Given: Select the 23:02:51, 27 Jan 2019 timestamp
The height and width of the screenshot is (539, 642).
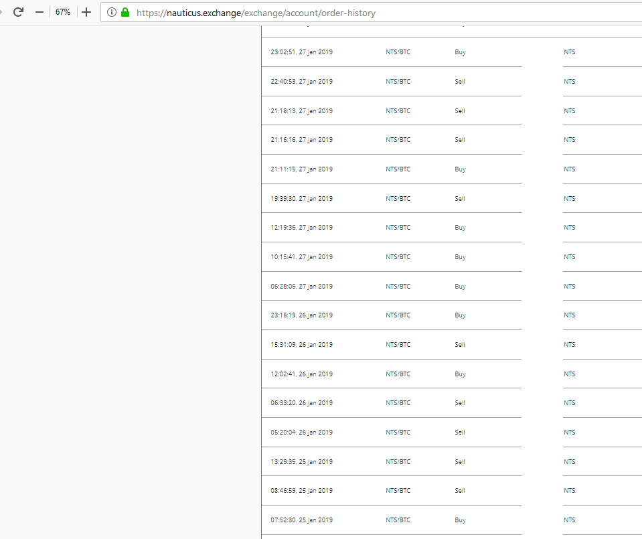Looking at the screenshot, I should click(301, 52).
